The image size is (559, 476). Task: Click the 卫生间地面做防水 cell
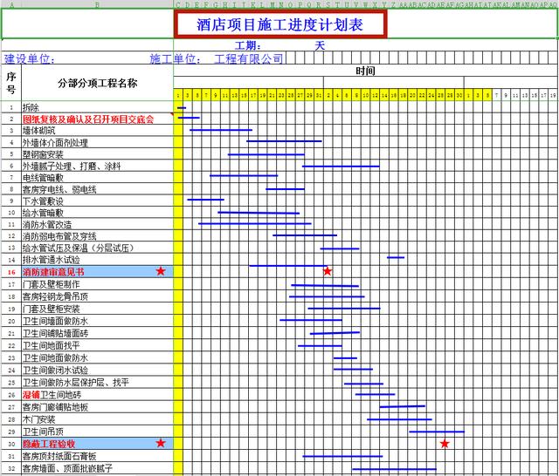(x=97, y=358)
